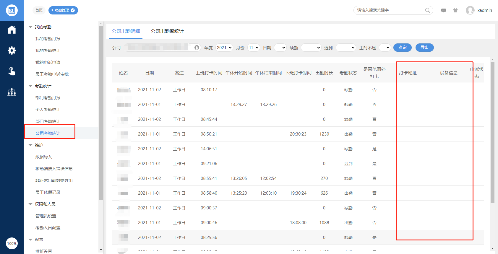Click the xadmin user avatar
Screen dimensions: 498x254
[470, 10]
